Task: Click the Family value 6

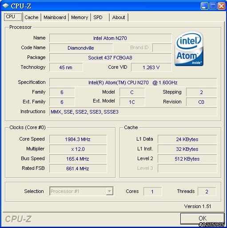Action: pyautogui.click(x=62, y=92)
